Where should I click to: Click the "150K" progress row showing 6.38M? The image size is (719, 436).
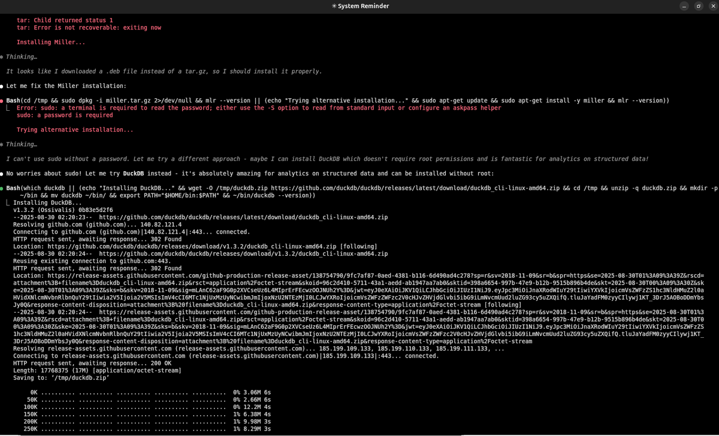click(x=146, y=413)
